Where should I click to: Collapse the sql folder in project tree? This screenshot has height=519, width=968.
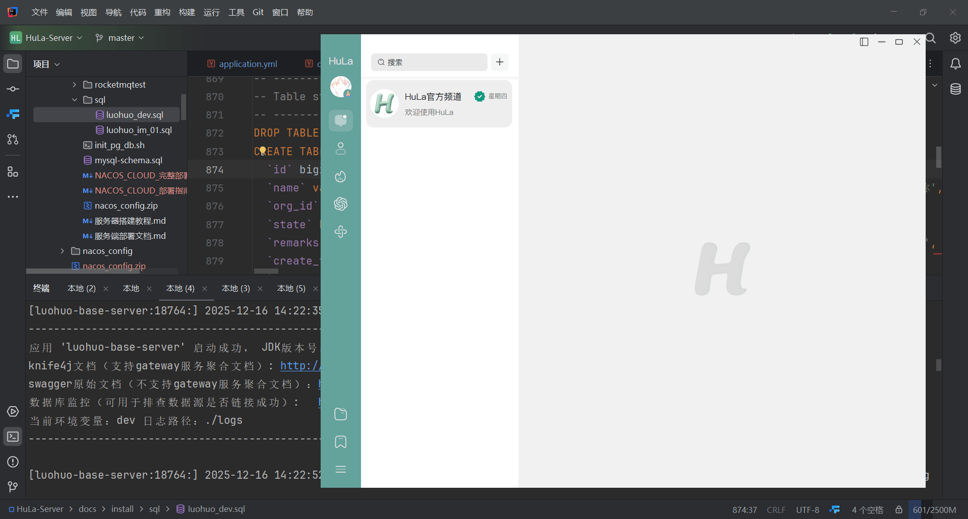tap(74, 100)
